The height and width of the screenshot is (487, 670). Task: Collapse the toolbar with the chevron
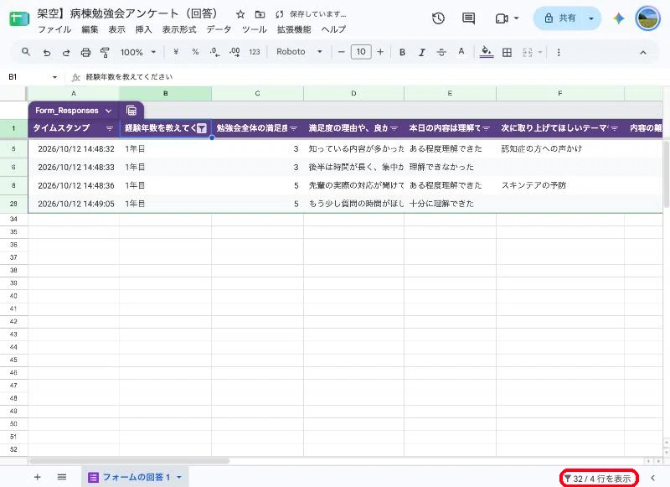click(642, 53)
